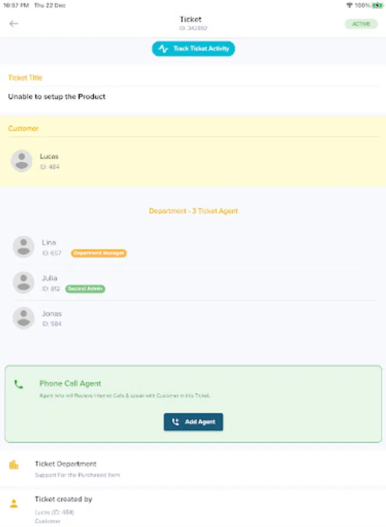
Task: Select the ticket ID 342892
Action: coord(193,28)
